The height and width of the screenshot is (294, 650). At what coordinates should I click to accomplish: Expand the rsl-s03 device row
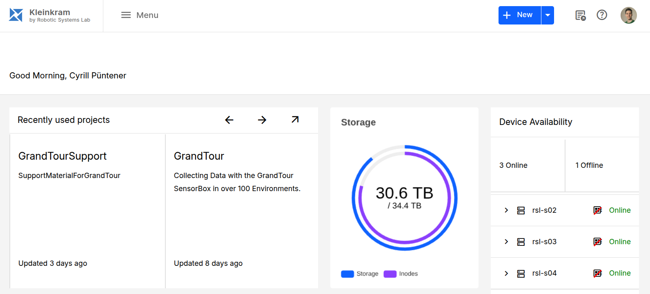506,242
